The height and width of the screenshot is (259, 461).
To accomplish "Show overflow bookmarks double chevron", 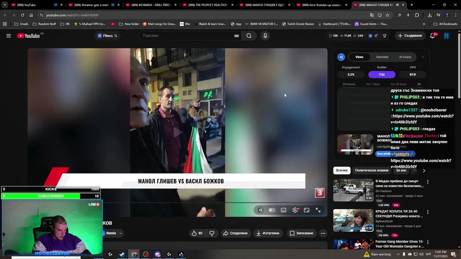I will [x=424, y=24].
